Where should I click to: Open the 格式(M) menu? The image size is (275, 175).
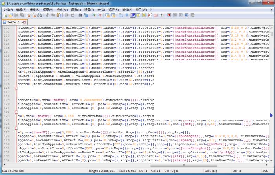[62, 10]
